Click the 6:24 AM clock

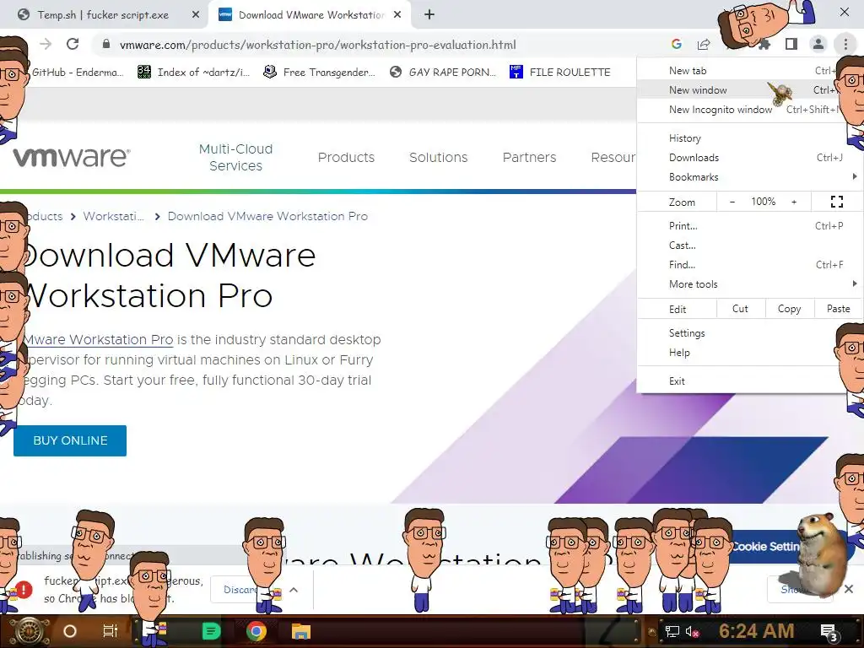[757, 631]
